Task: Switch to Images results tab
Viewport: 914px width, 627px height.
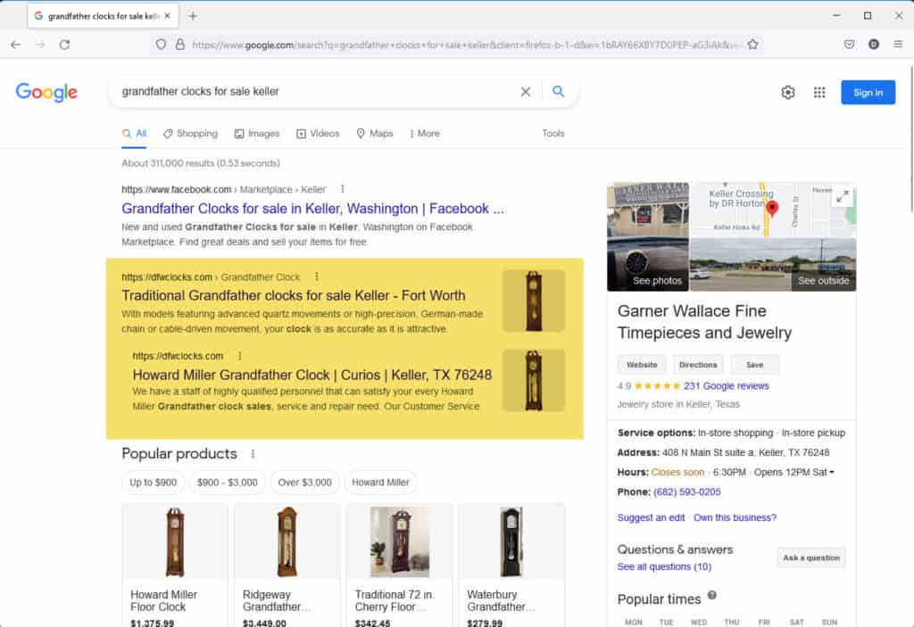Action: [257, 134]
